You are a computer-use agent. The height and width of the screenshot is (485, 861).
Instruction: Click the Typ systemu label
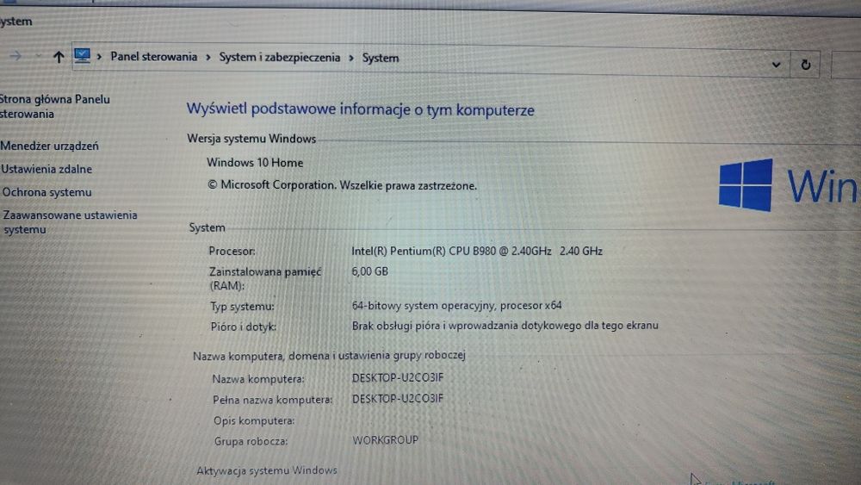[242, 307]
